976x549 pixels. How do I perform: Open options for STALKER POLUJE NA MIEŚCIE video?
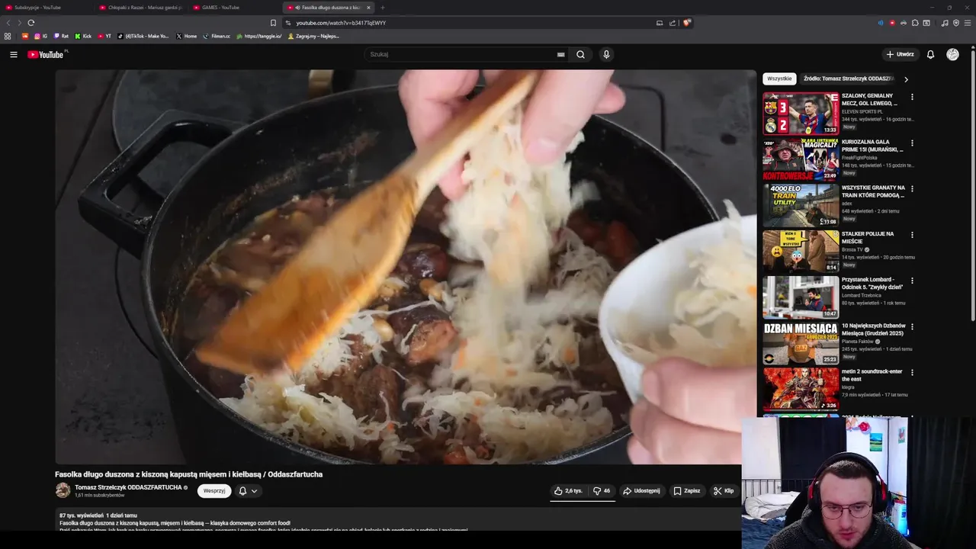click(912, 235)
